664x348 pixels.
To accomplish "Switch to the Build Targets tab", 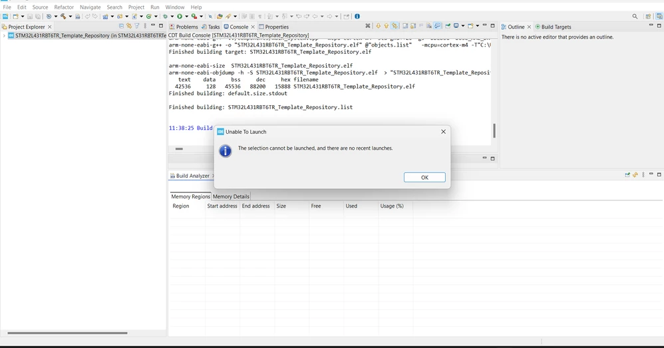I will (x=553, y=27).
